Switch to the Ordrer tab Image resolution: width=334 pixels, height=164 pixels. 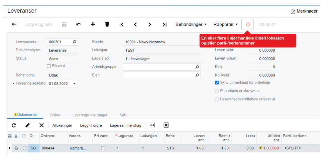coord(55,115)
